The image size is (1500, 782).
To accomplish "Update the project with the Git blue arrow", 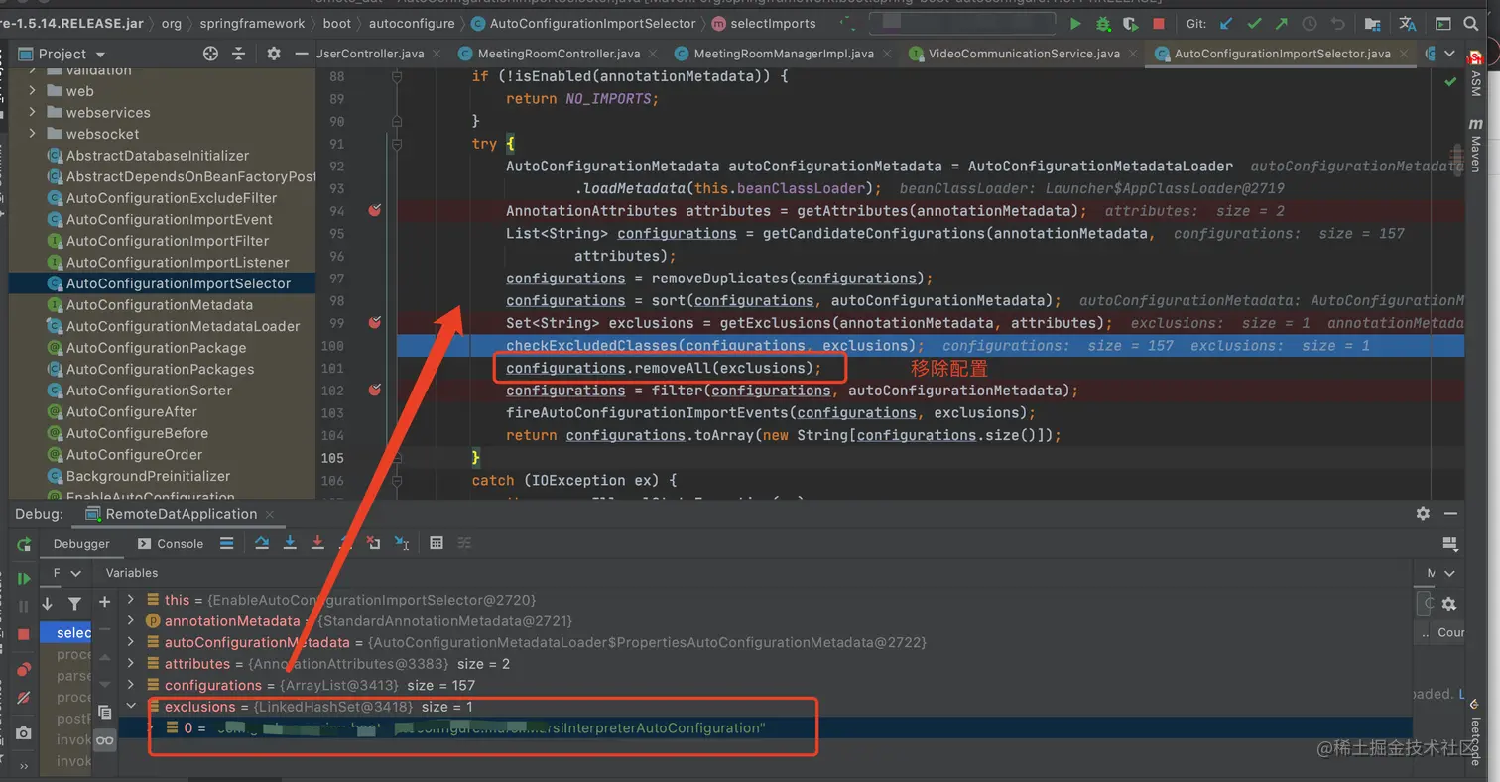I will click(x=1226, y=24).
